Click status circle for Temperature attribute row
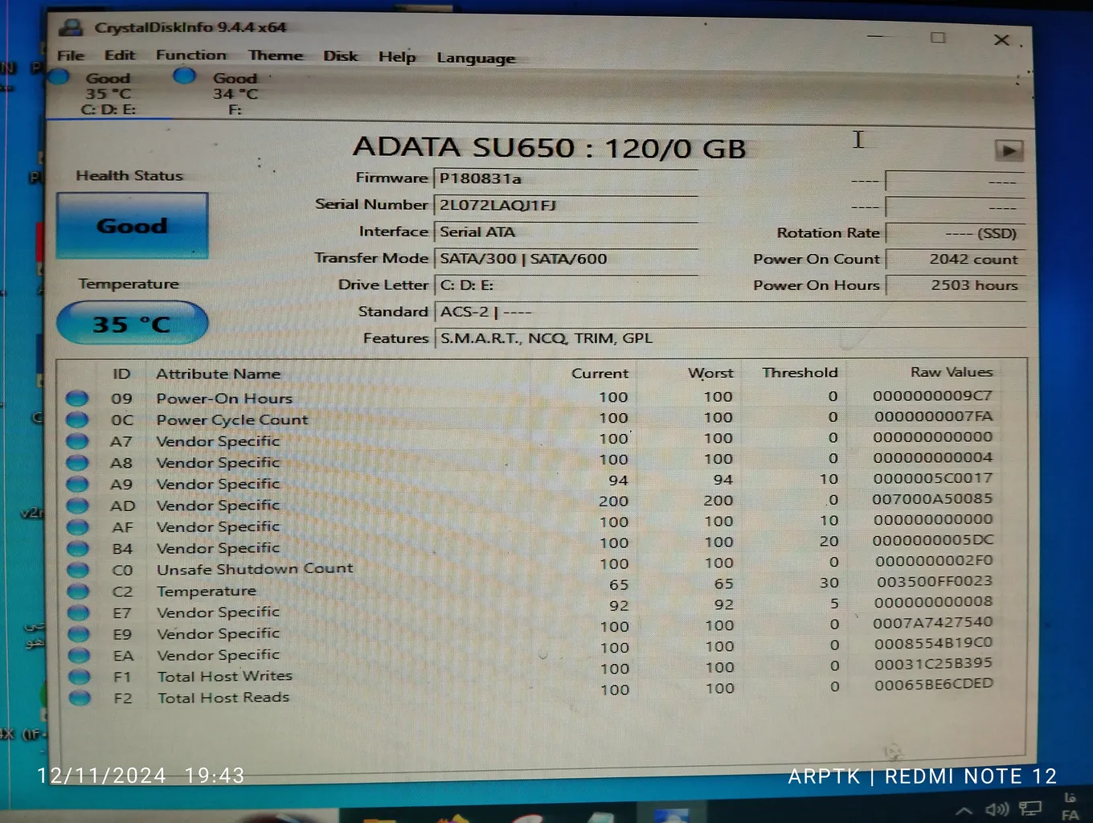The width and height of the screenshot is (1093, 823). click(x=78, y=592)
